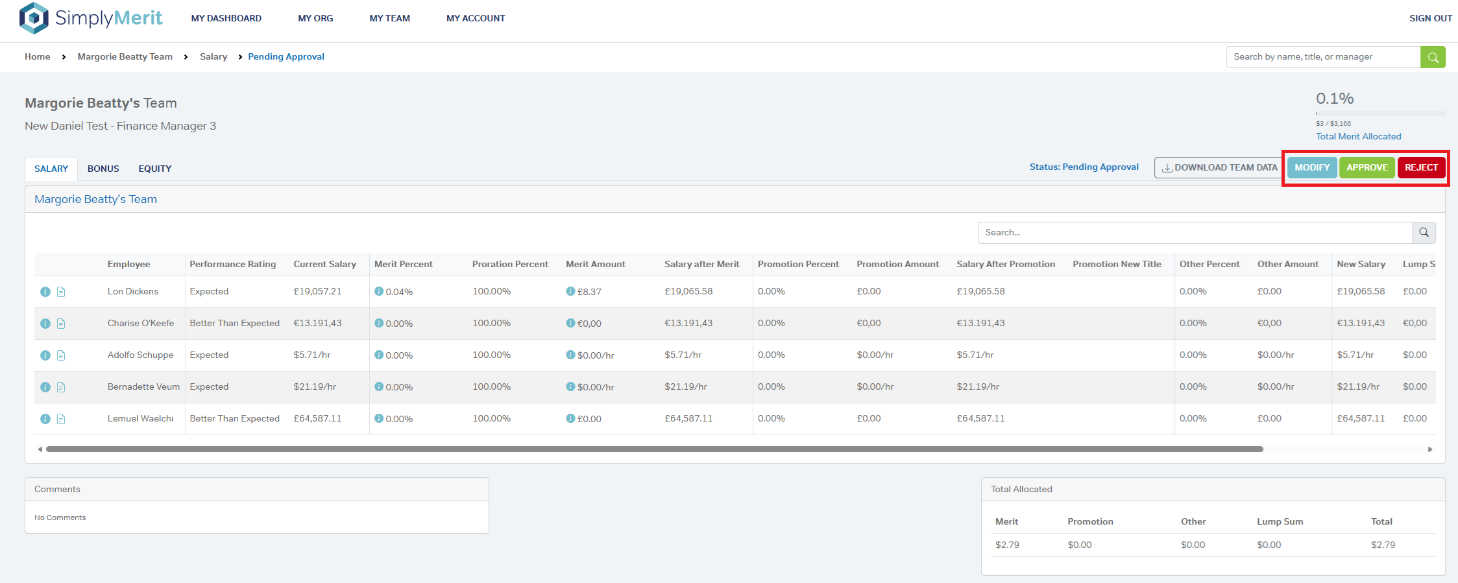Image resolution: width=1458 pixels, height=583 pixels.
Task: Click Merit Percent info icon for Lemuel Waelchi
Action: coord(379,418)
